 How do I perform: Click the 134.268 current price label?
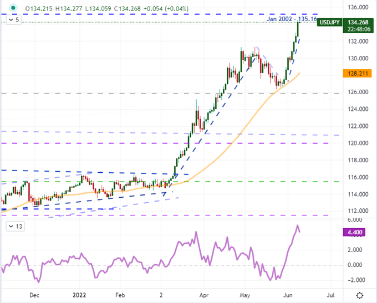tap(358, 22)
